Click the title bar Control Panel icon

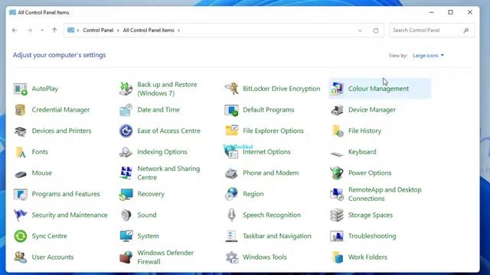[12, 12]
